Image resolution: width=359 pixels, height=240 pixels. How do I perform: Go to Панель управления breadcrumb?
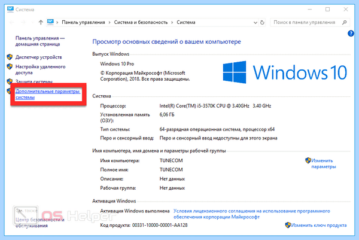pos(83,22)
